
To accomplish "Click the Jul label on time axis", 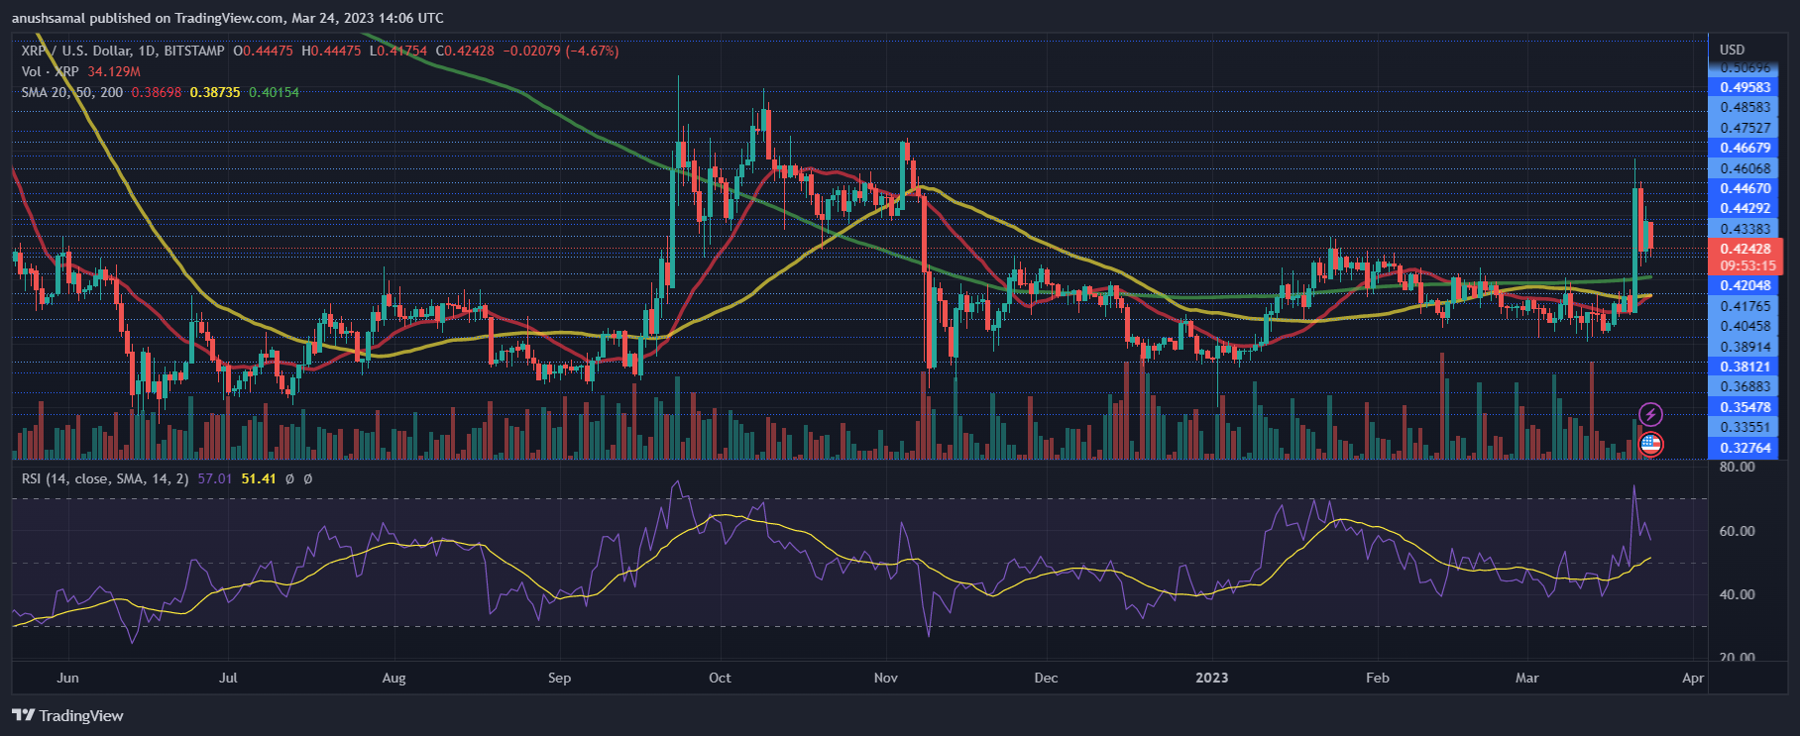I will (x=228, y=678).
